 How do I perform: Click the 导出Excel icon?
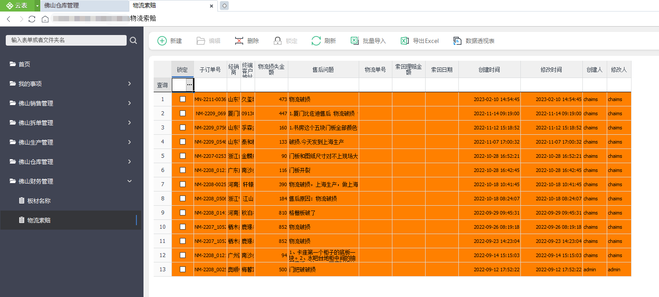click(405, 41)
